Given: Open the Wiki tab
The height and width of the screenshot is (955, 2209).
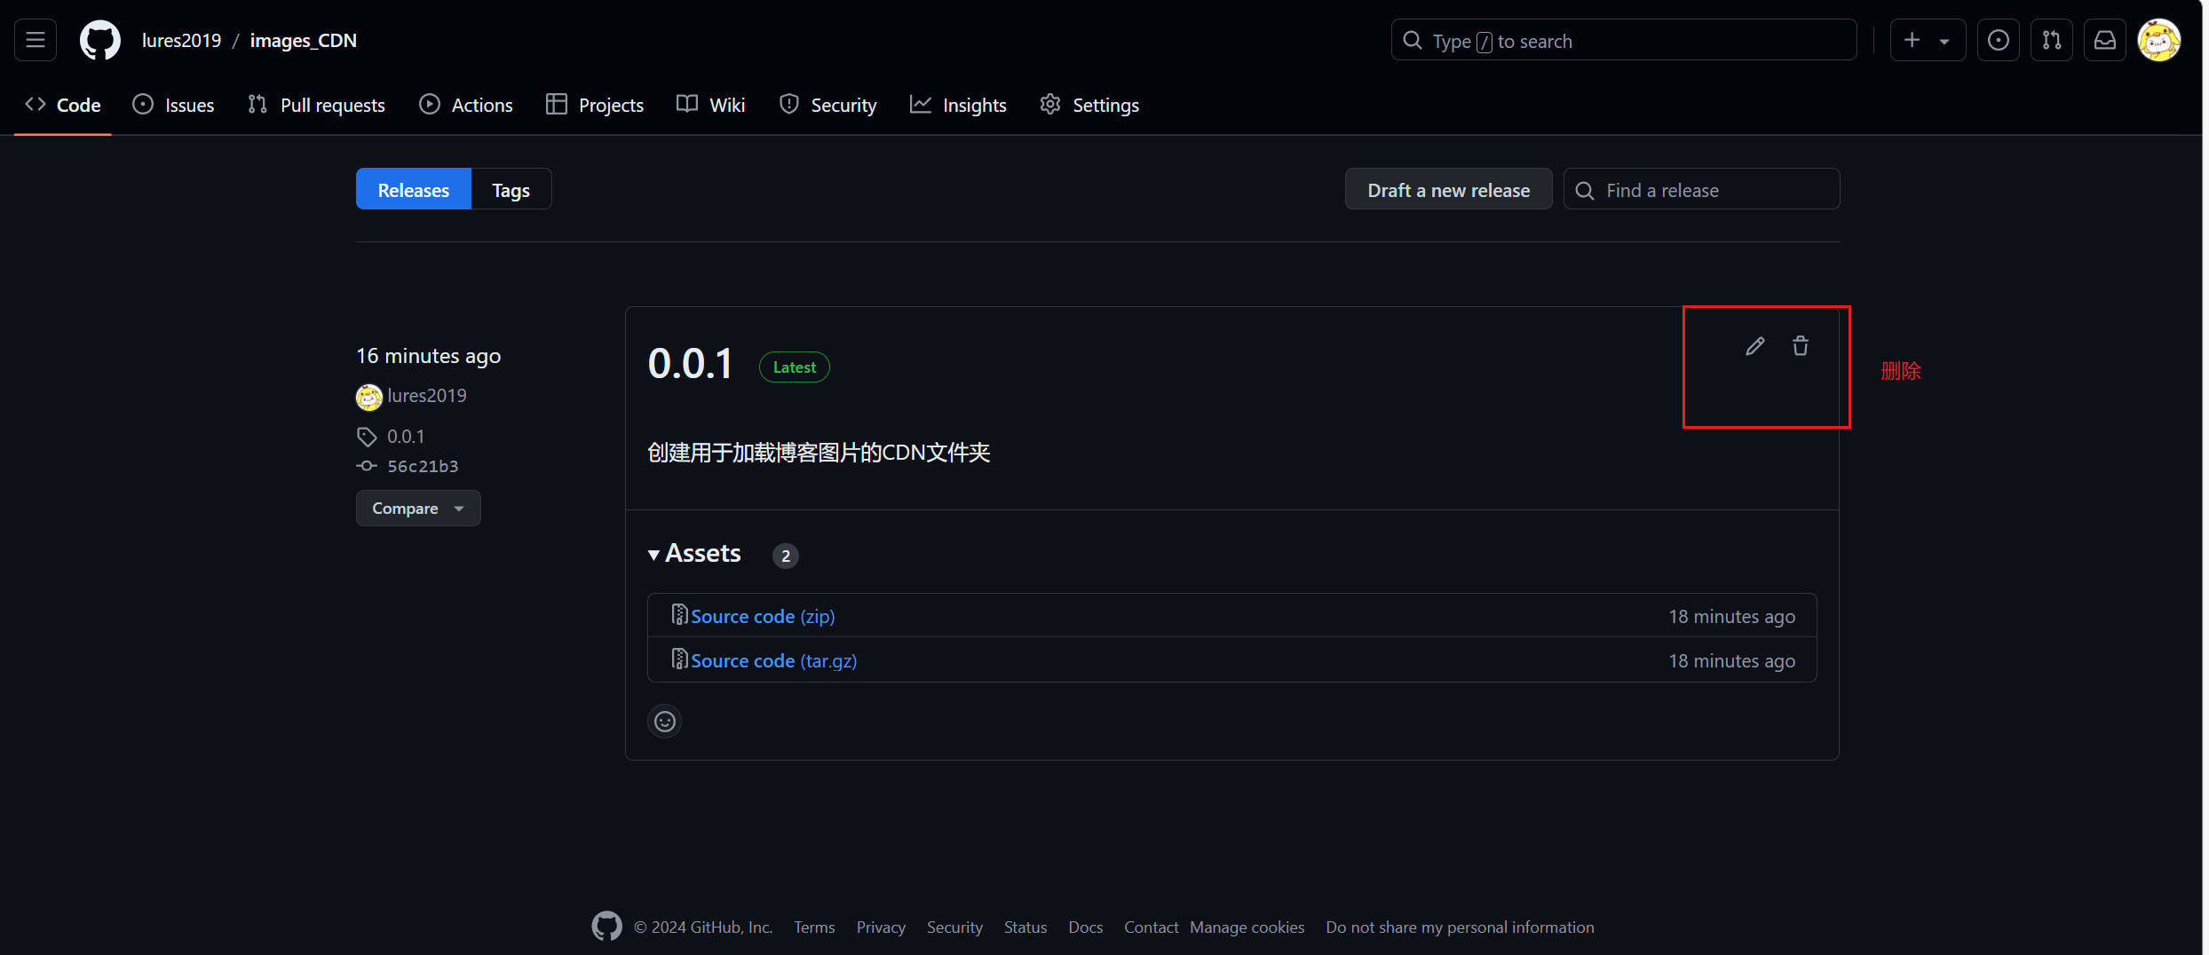Looking at the screenshot, I should point(711,105).
